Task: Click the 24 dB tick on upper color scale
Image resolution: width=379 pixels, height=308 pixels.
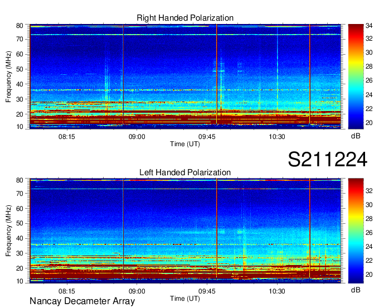Action: click(369, 95)
